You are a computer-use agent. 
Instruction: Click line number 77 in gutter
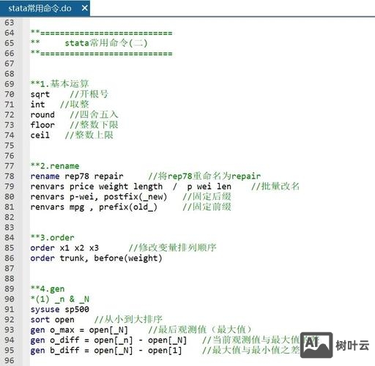click(x=10, y=166)
